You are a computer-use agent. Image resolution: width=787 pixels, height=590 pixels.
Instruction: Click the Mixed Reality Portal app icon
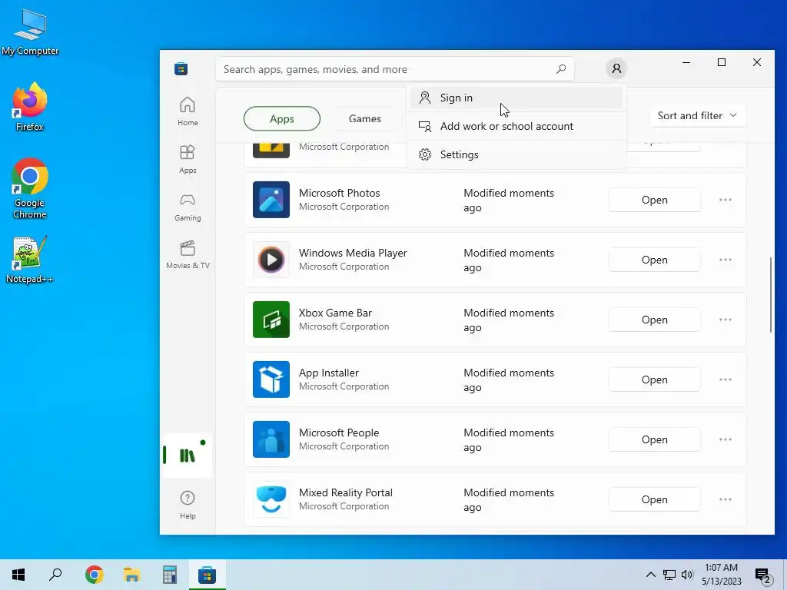pos(271,499)
